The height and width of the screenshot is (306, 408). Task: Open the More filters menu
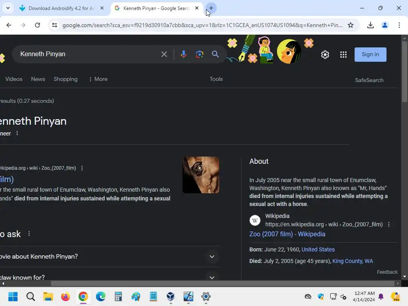98,79
